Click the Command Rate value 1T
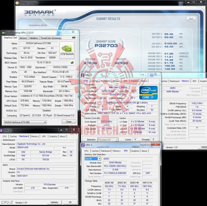The image size is (207, 206). [197, 128]
